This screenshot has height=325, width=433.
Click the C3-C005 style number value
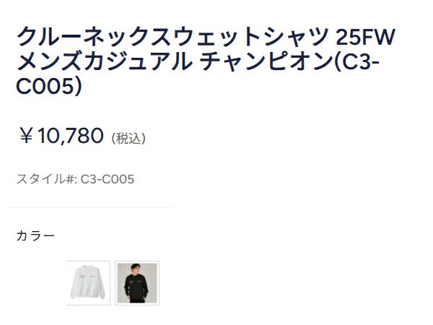pyautogui.click(x=108, y=179)
